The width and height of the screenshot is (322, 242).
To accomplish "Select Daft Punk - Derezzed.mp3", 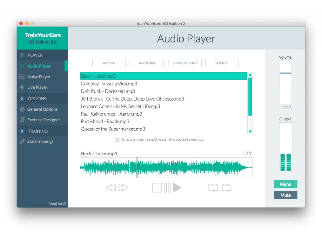I will click(x=164, y=91).
